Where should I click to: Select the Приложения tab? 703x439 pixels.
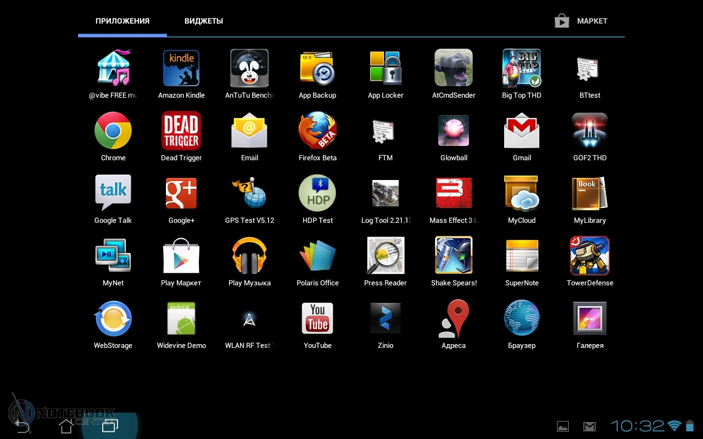[x=122, y=21]
